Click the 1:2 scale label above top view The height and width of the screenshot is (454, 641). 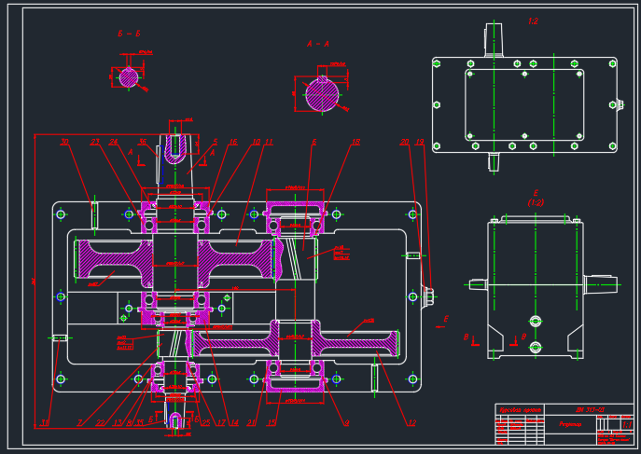(533, 21)
